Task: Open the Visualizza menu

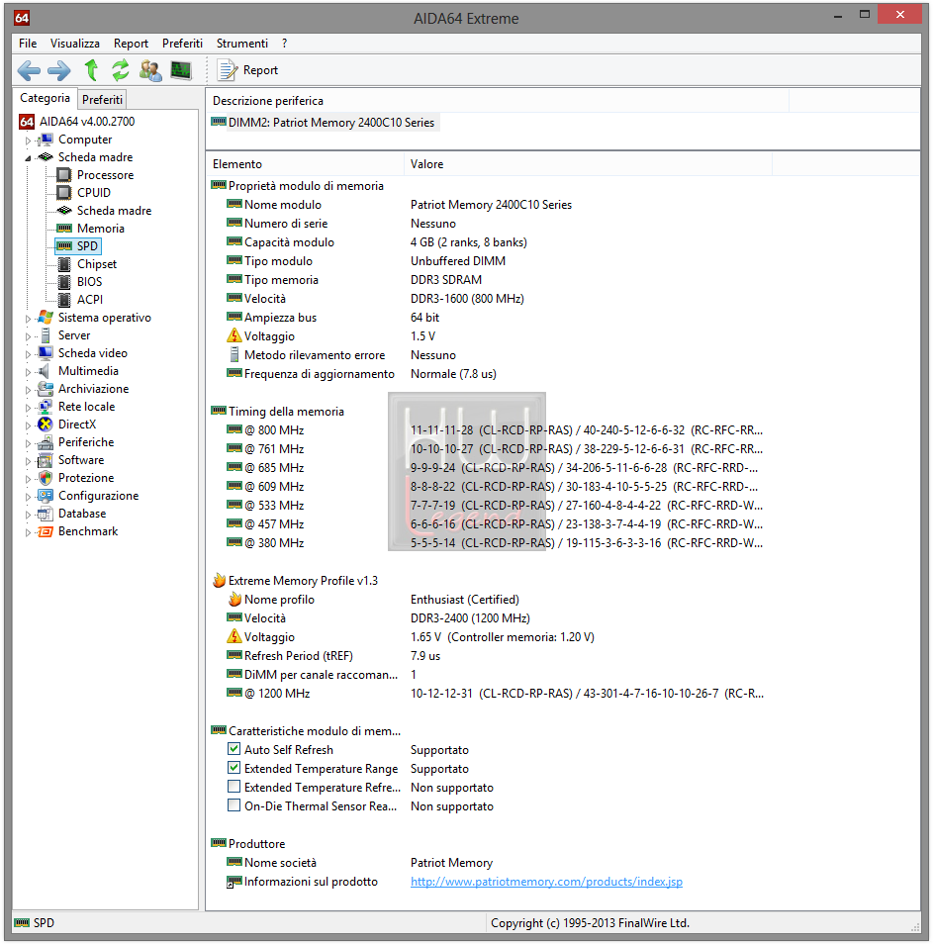Action: (74, 44)
